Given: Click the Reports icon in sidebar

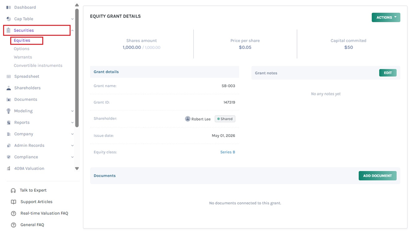Looking at the screenshot, I should [x=9, y=122].
